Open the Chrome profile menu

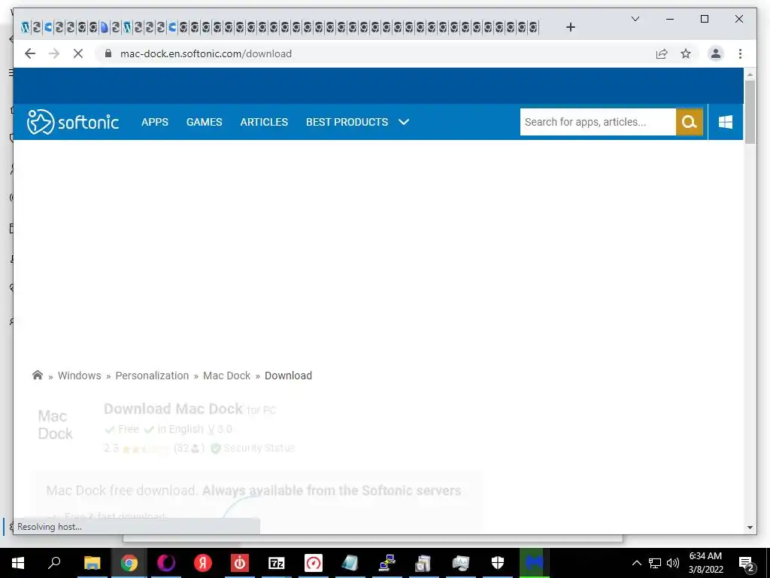716,53
